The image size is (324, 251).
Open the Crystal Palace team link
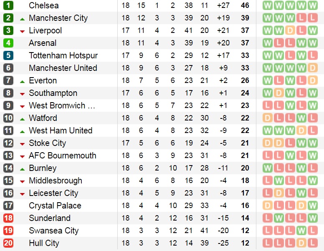tap(55, 206)
